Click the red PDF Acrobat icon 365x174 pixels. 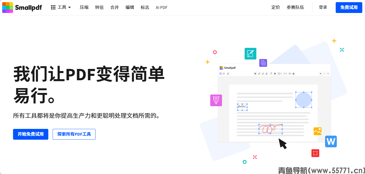315,153
